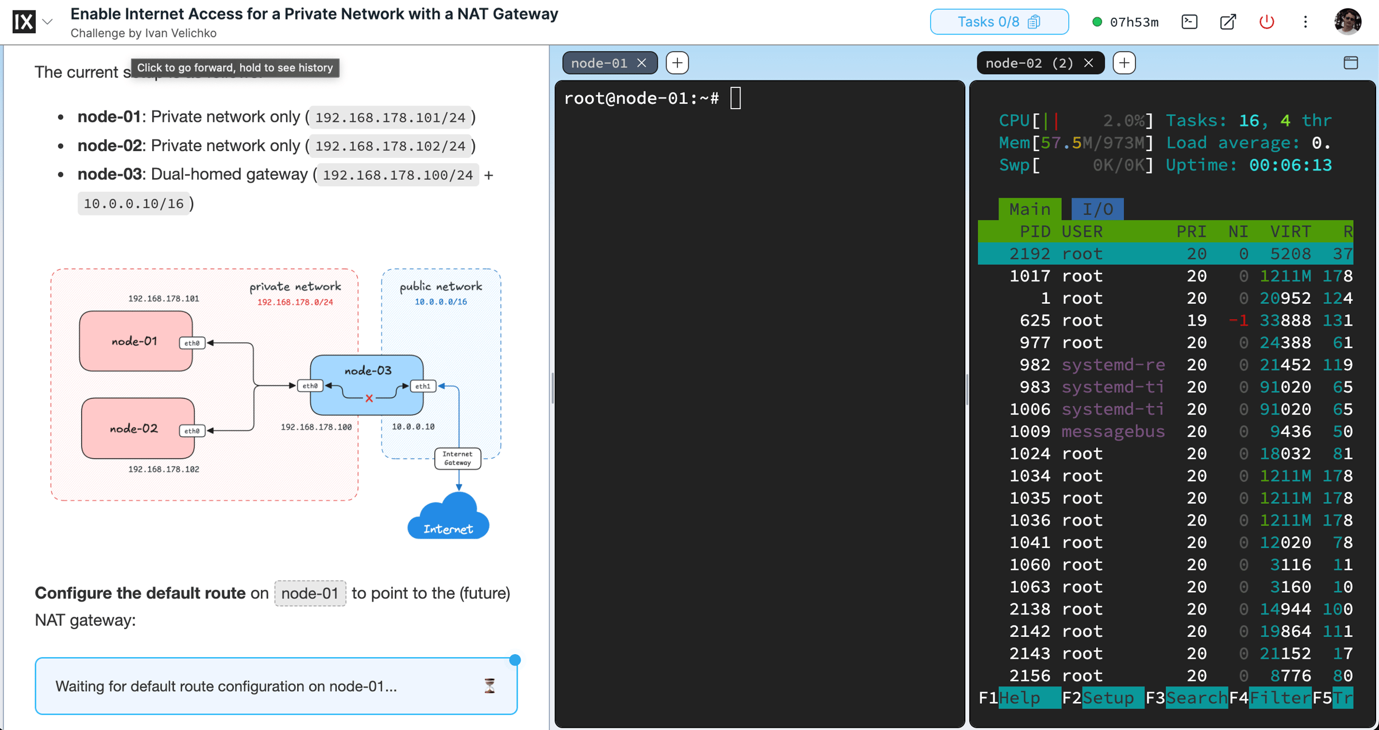Sort htop by the VIRT column header
The image size is (1379, 730).
[x=1291, y=231]
